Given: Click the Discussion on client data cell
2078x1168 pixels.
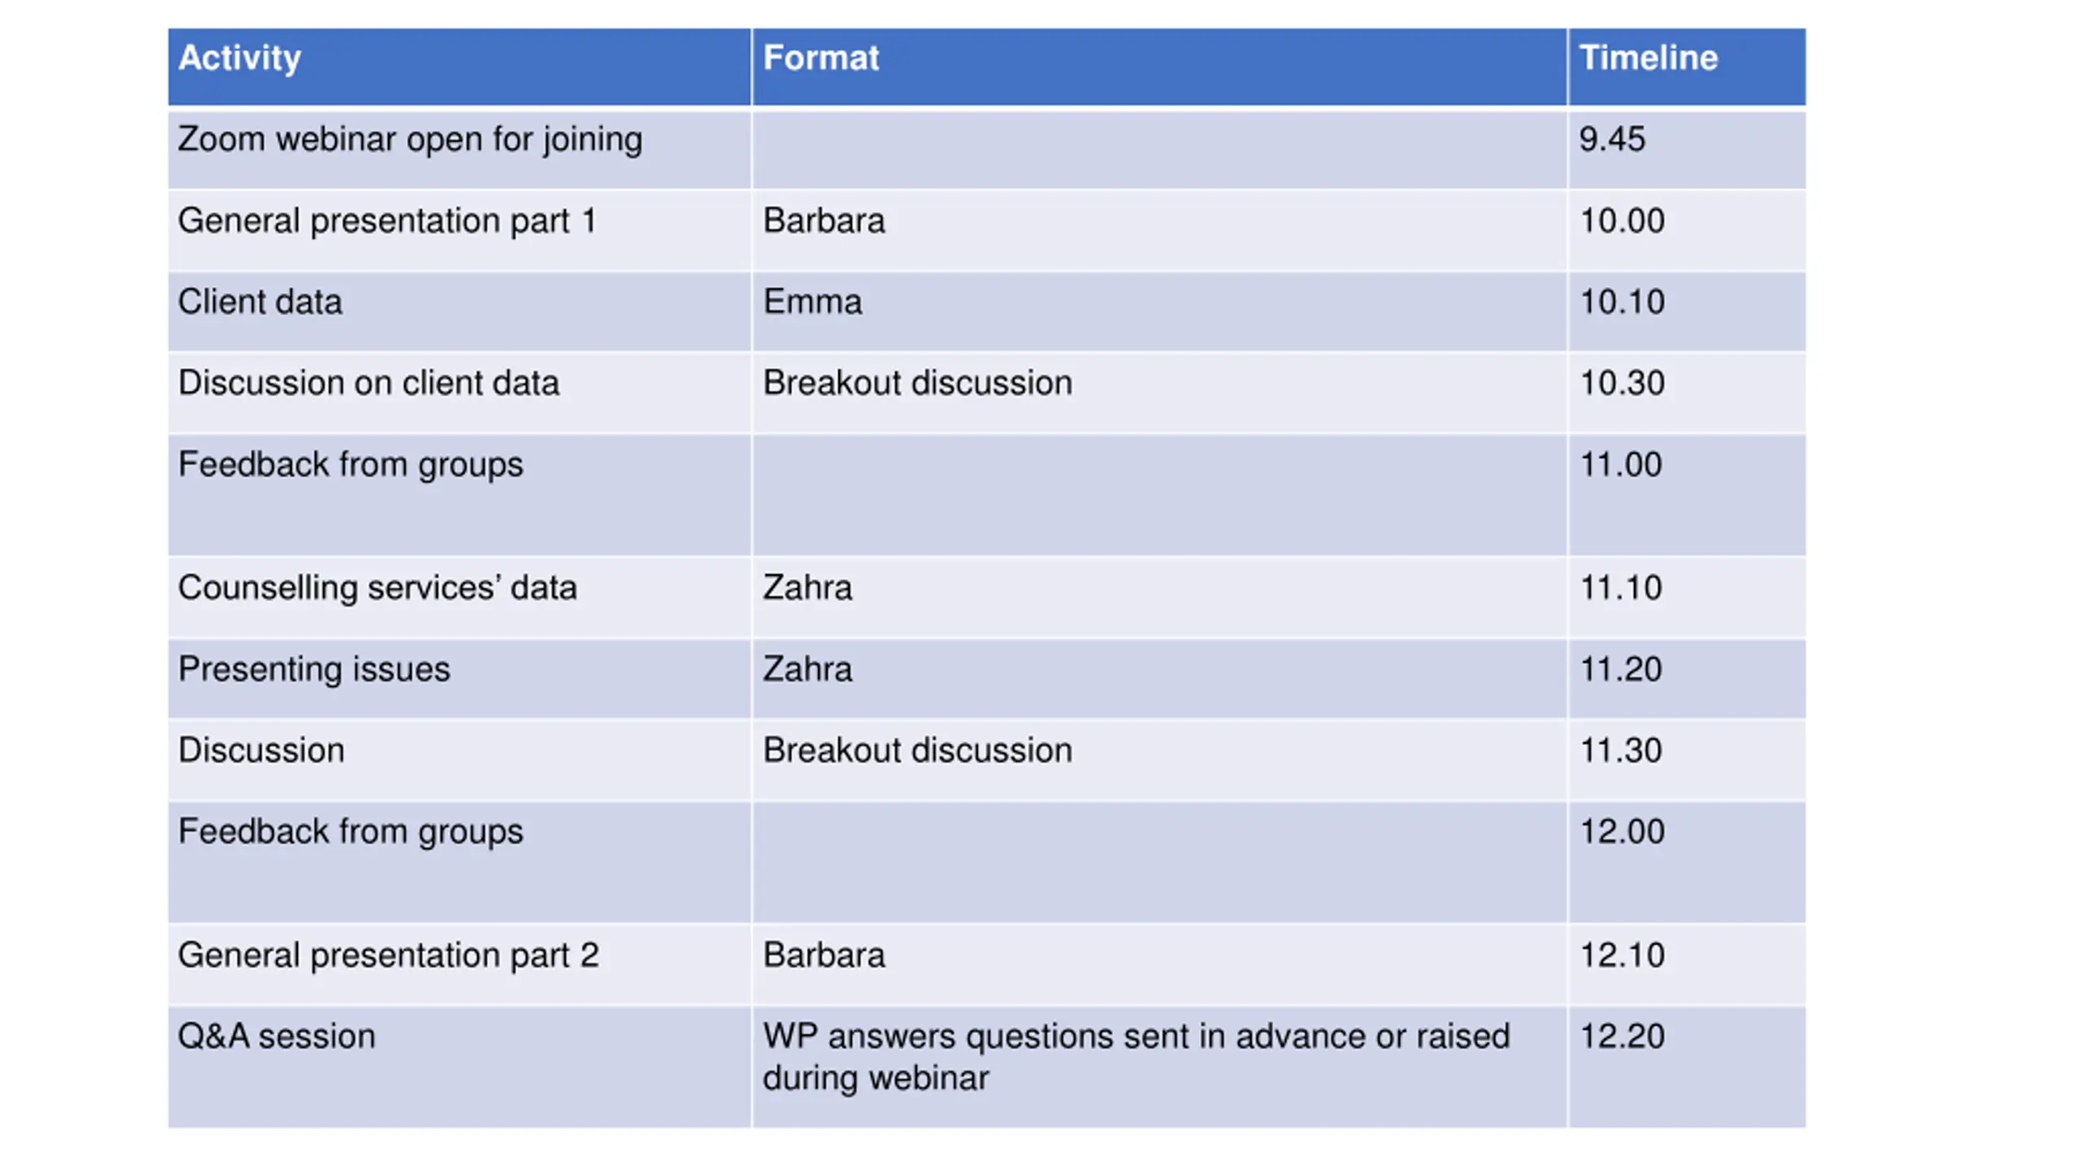Looking at the screenshot, I should (x=459, y=393).
